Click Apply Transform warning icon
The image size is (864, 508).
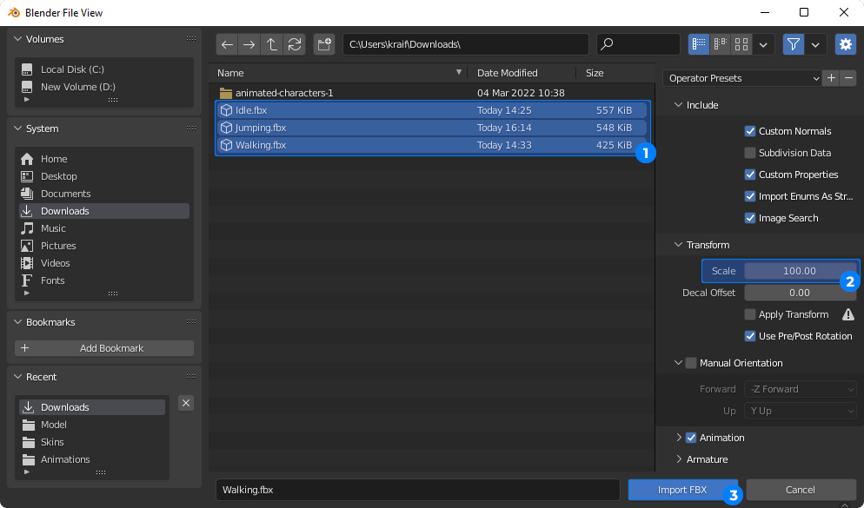coord(848,314)
